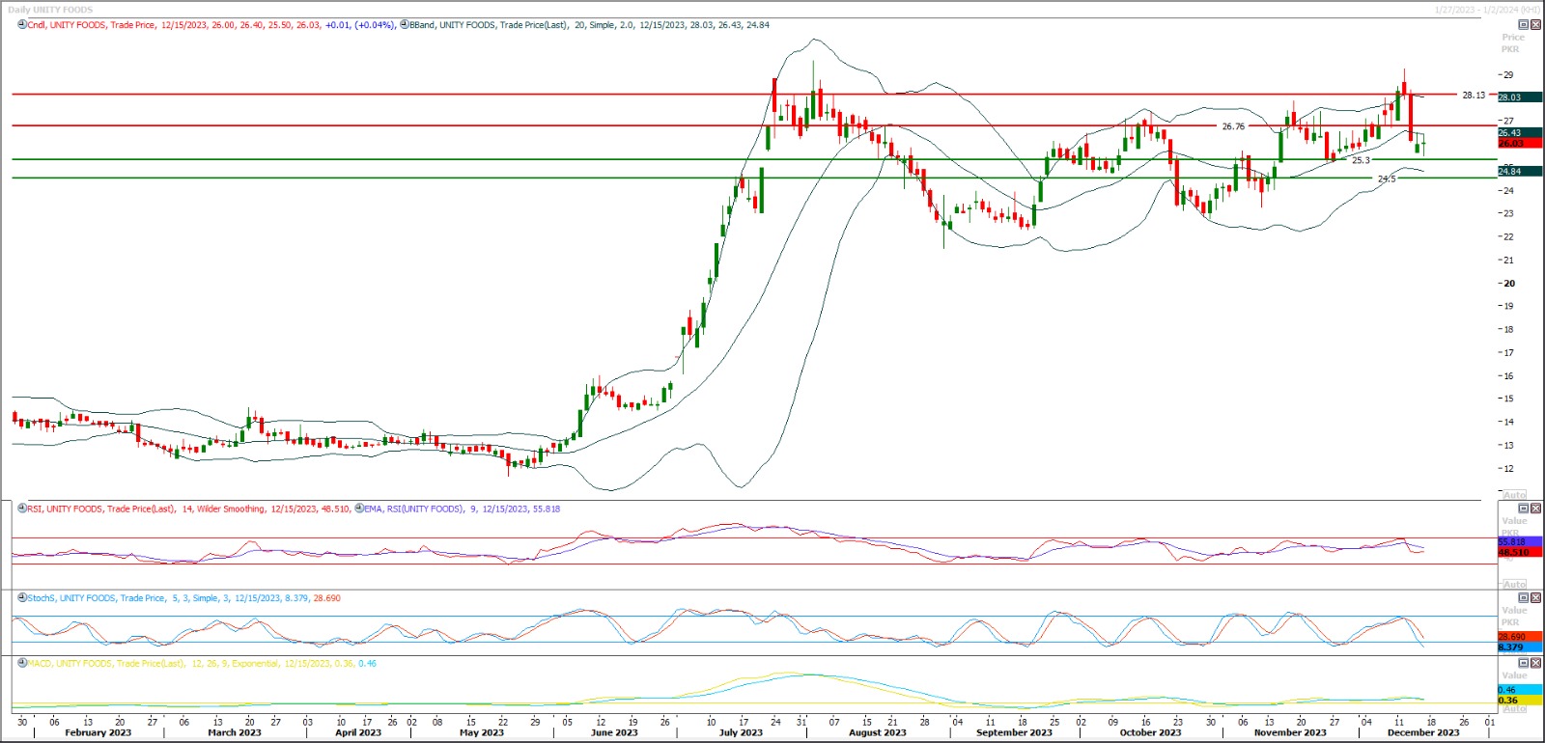Maximize the RSI indicator panel
This screenshot has height=743, width=1545.
(1524, 509)
